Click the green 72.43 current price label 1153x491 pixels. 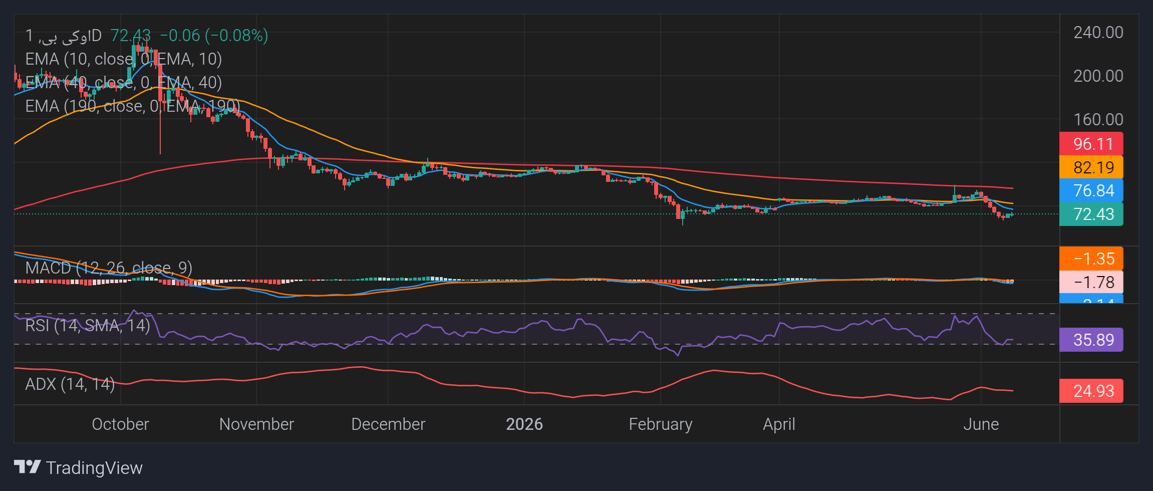pyautogui.click(x=1091, y=214)
